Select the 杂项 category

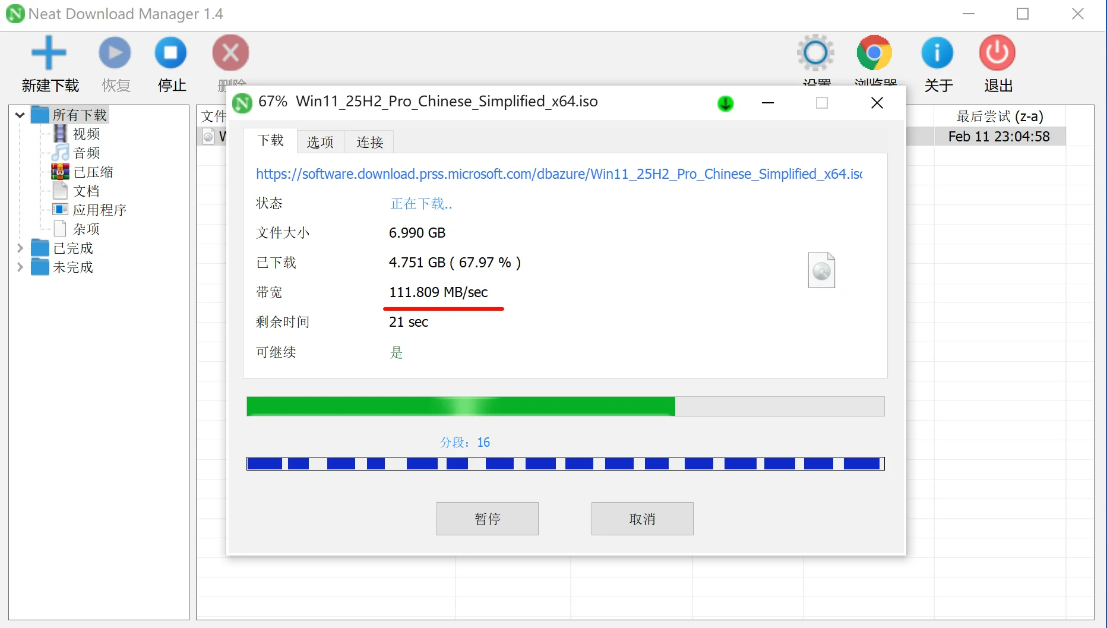click(60, 229)
